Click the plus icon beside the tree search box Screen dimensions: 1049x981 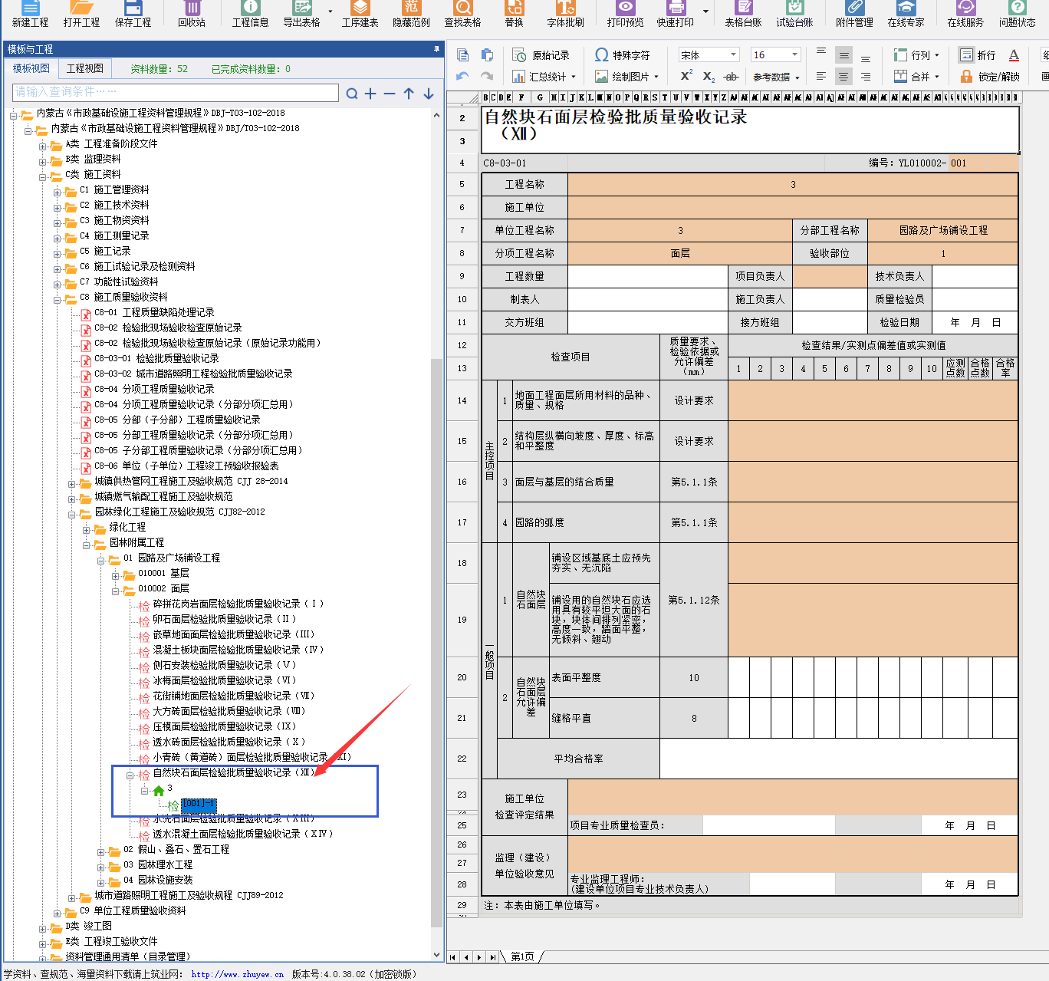pyautogui.click(x=370, y=94)
